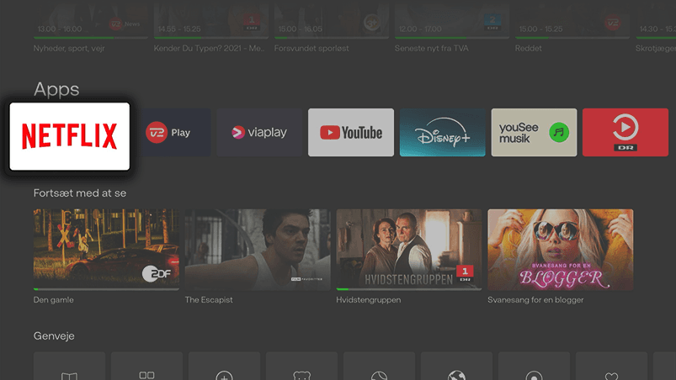Viewport: 676px width, 380px height.
Task: Launch the TV 2 Play app
Action: point(176,133)
